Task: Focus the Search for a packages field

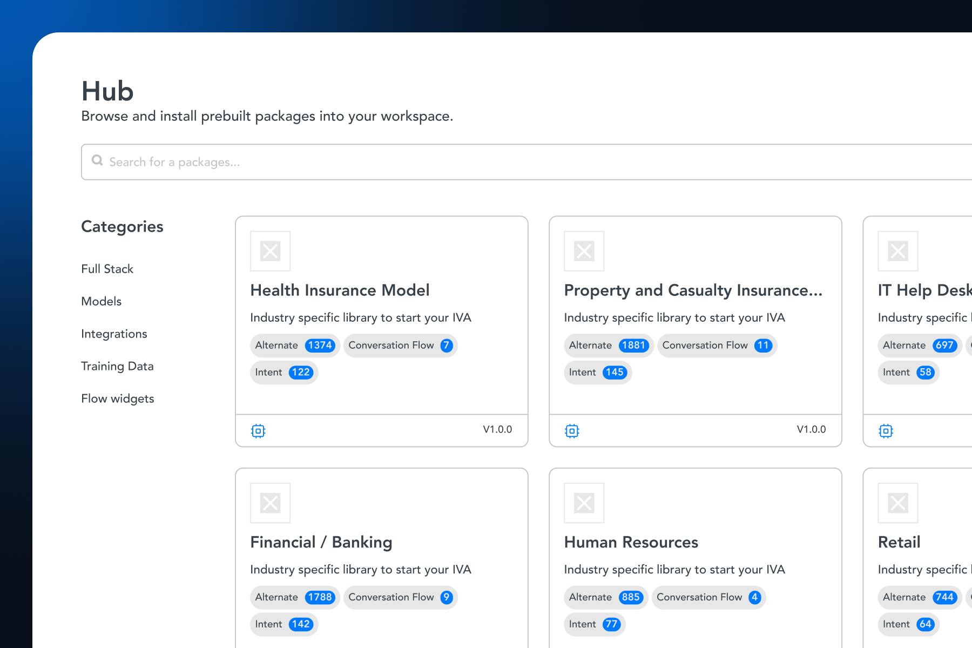Action: point(526,162)
